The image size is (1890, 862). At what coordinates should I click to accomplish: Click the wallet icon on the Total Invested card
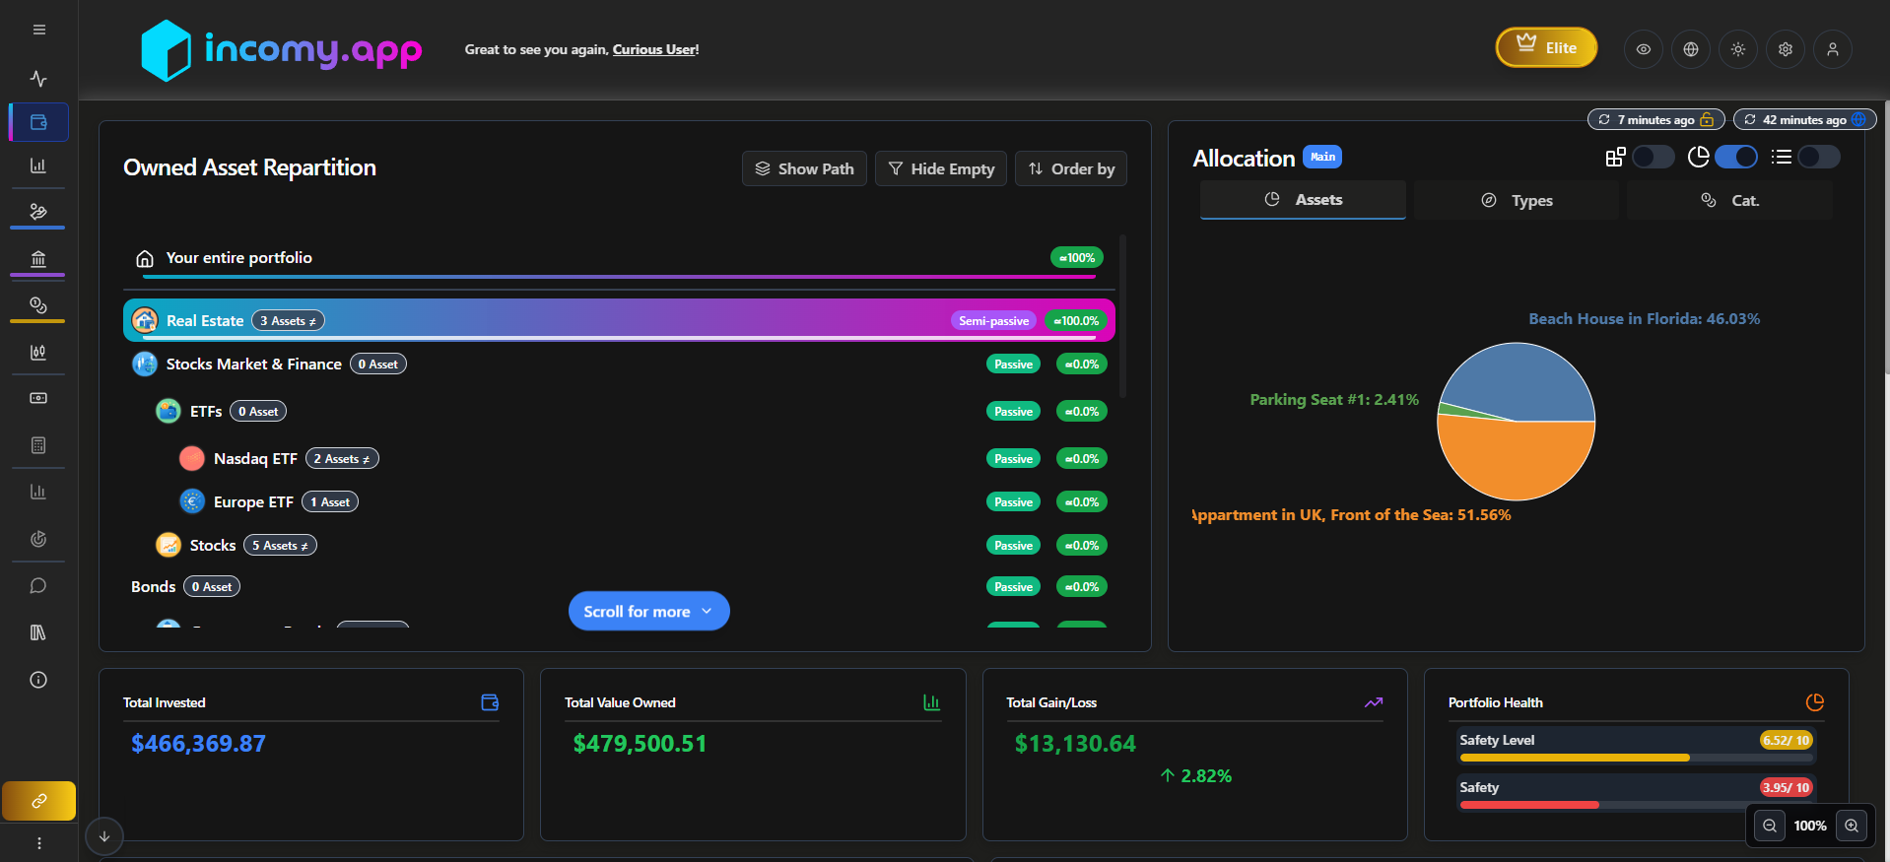pyautogui.click(x=490, y=702)
